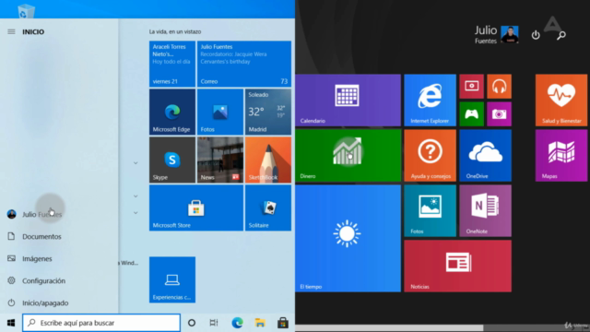The width and height of the screenshot is (590, 332).
Task: Expand the first chevron in the app list
Action: coord(136,163)
